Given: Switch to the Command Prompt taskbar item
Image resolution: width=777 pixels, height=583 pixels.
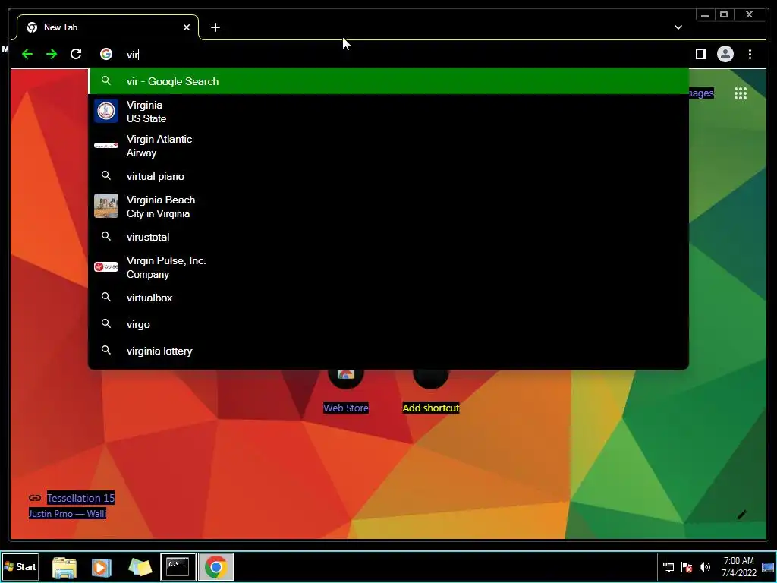Looking at the screenshot, I should tap(178, 566).
